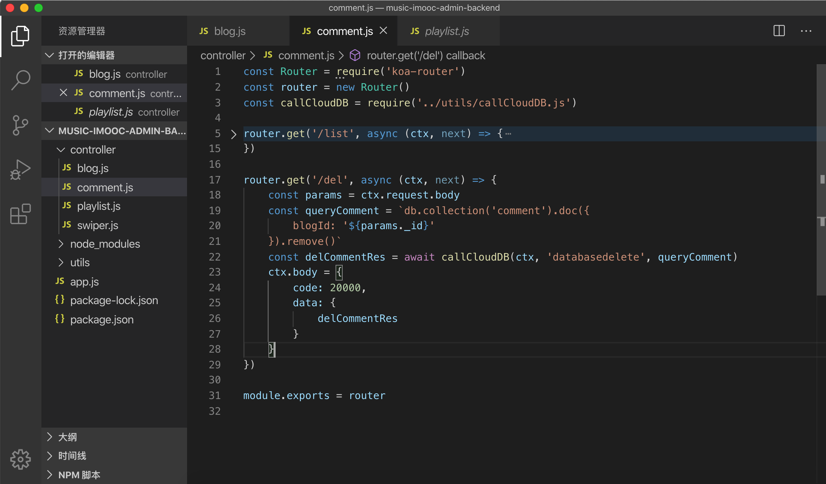Screen dimensions: 826x484
Task: Open the Explorer view in activity bar
Action: [x=20, y=36]
